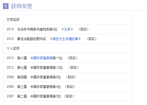The image size is (147, 105).
Task: Click 当当好书榜新书虚构类第8位 text
Action: (x=37, y=29)
